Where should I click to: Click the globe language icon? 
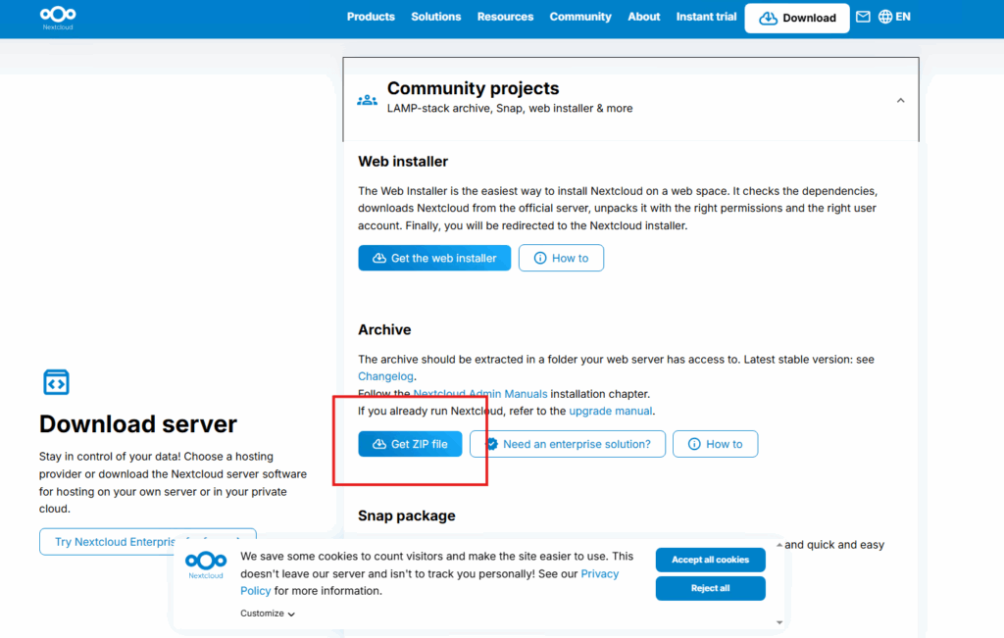point(885,17)
